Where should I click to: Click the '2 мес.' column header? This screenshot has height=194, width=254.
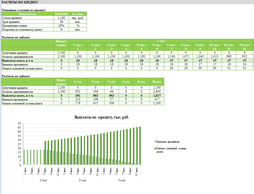[95, 45]
